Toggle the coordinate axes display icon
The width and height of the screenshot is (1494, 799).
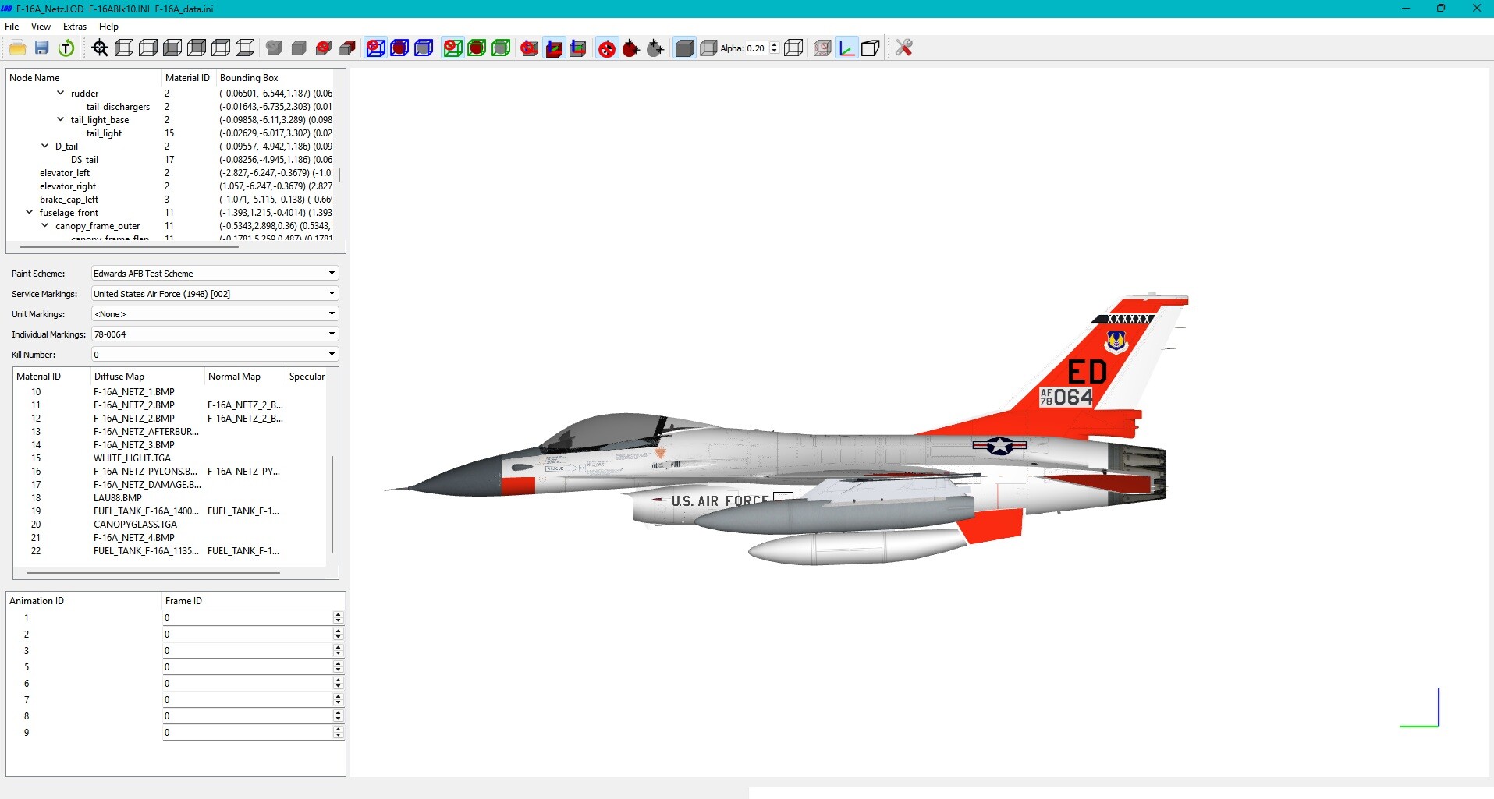846,48
